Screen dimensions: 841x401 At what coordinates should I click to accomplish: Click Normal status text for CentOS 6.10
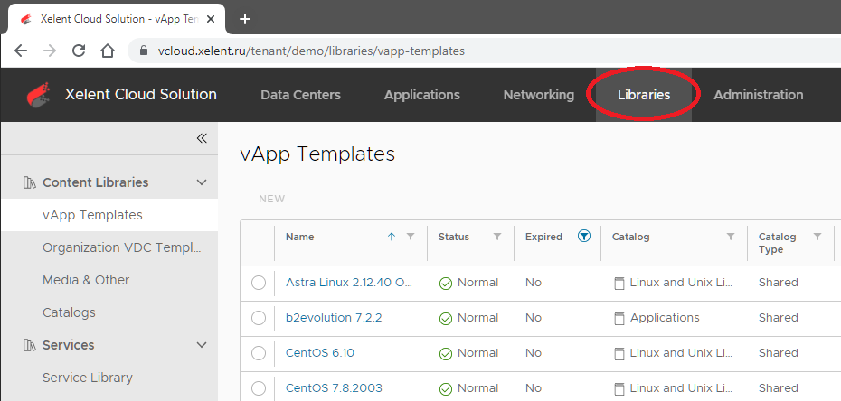(x=477, y=353)
